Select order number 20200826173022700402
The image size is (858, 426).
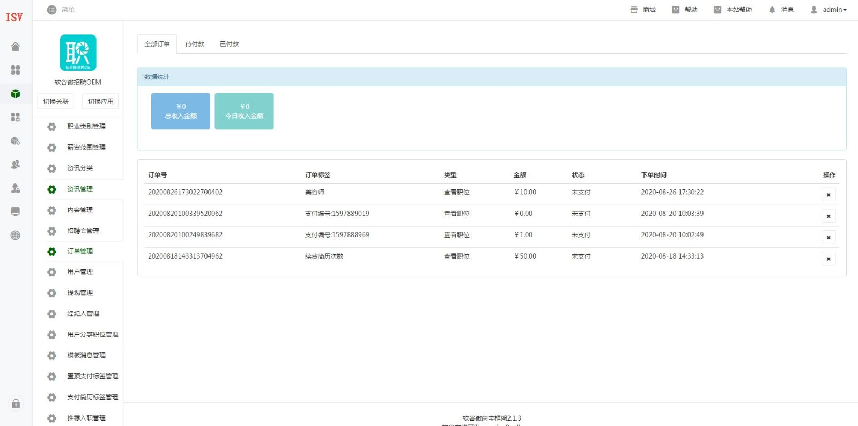[185, 192]
